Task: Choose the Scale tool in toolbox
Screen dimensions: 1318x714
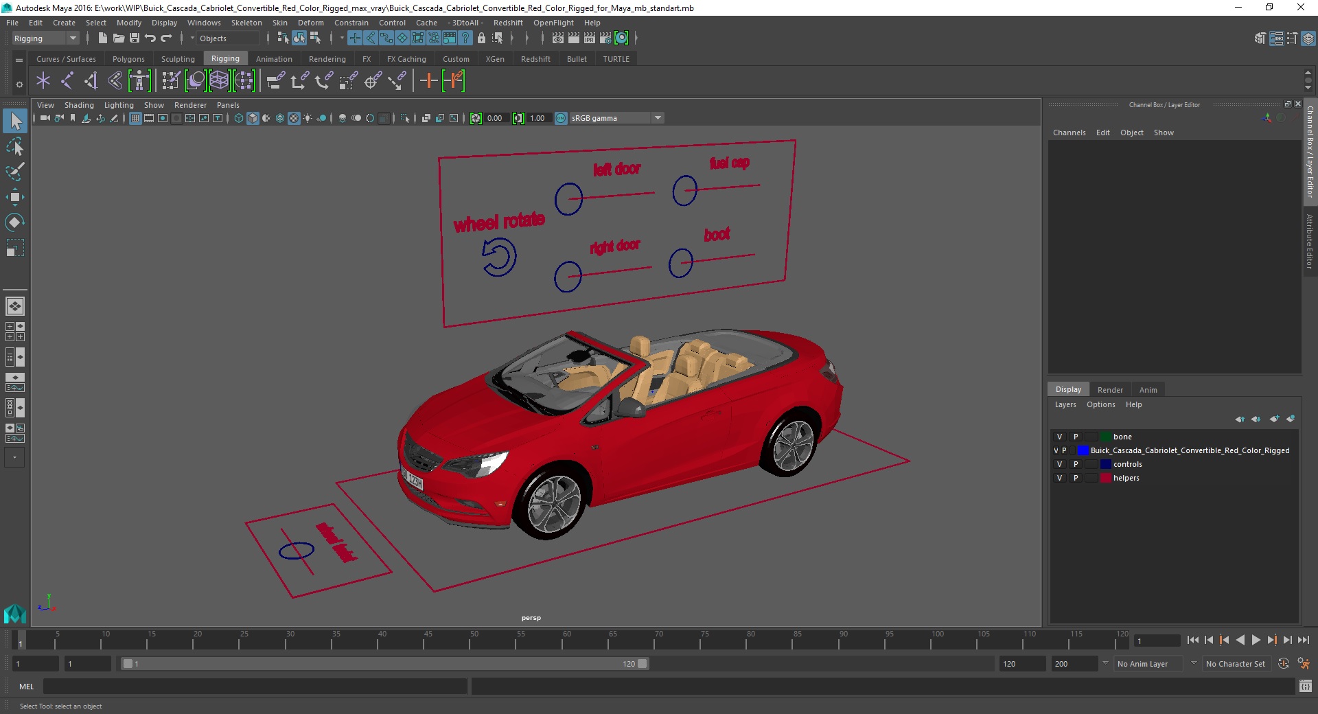Action: [x=15, y=247]
